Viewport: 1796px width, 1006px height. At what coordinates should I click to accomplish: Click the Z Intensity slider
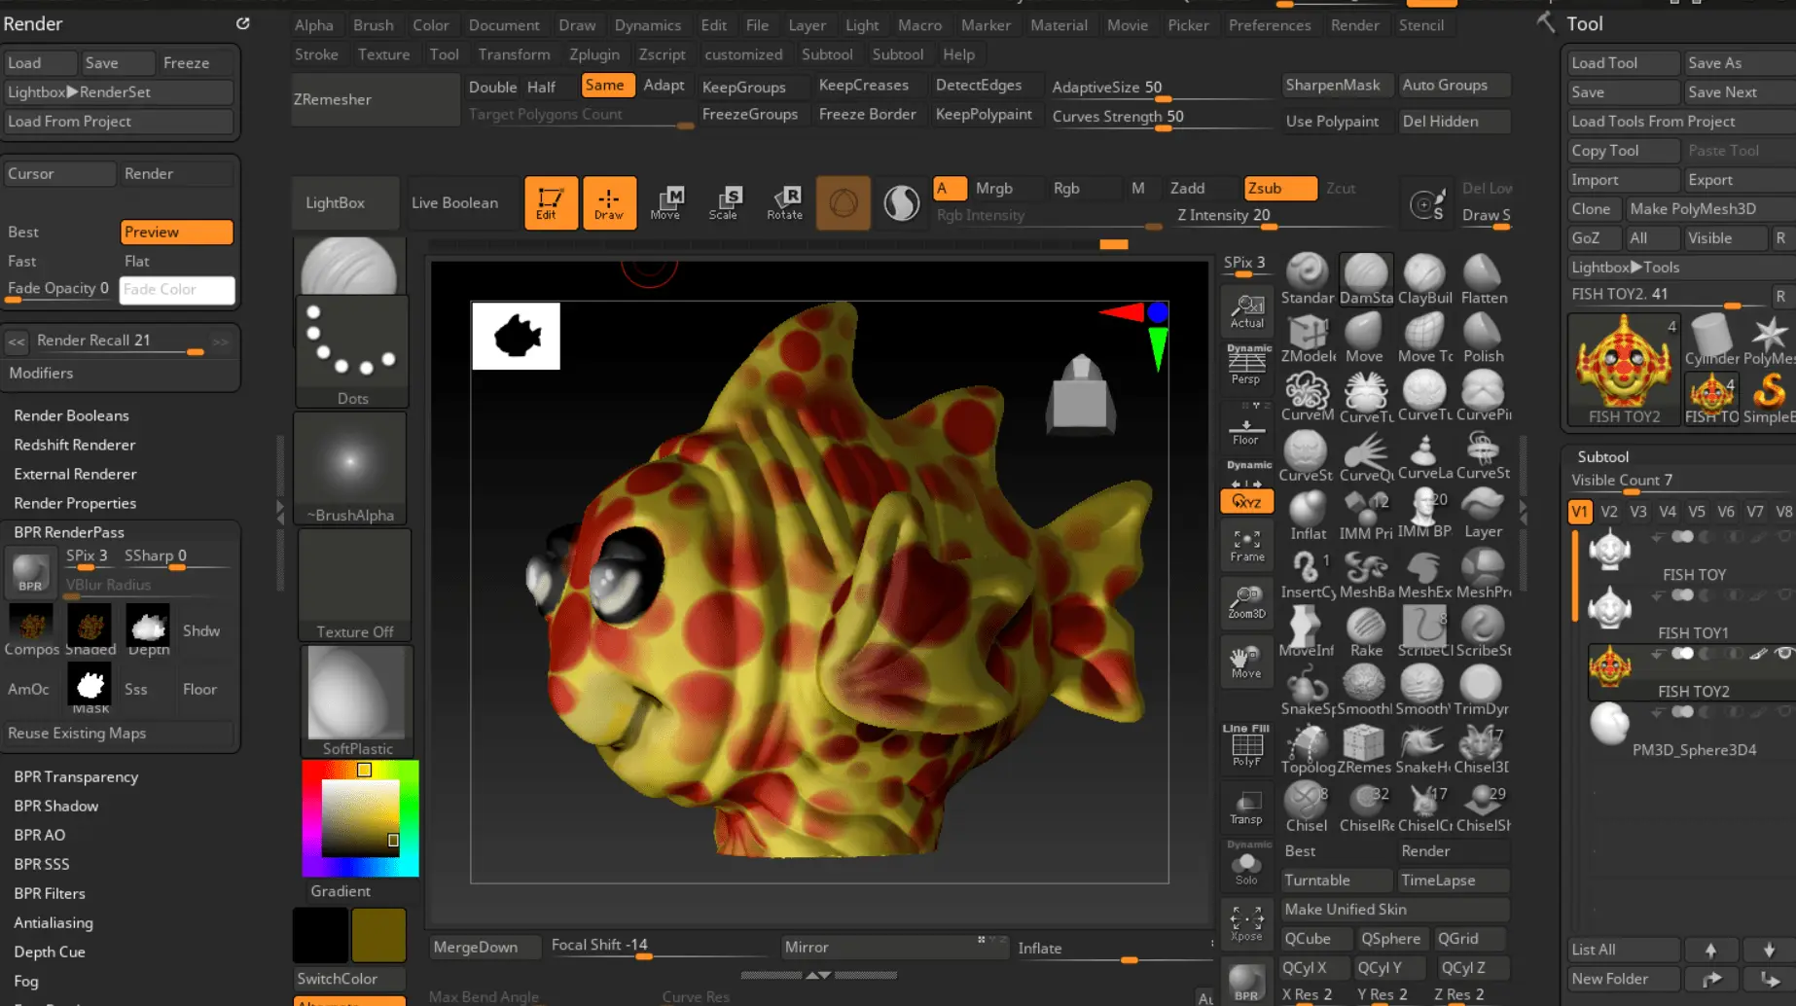1224,216
